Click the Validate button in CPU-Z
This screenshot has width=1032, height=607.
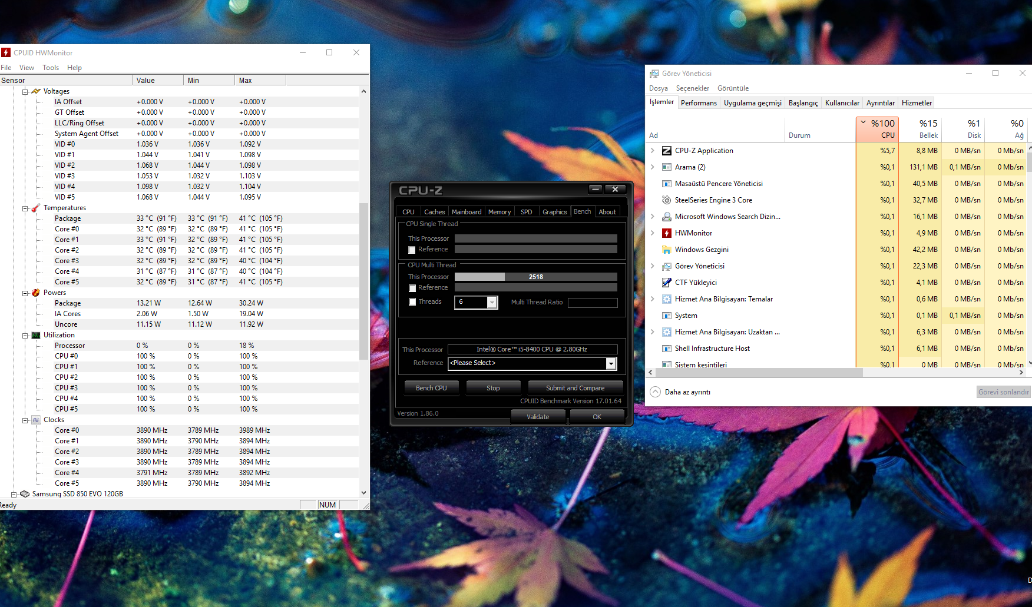tap(538, 417)
